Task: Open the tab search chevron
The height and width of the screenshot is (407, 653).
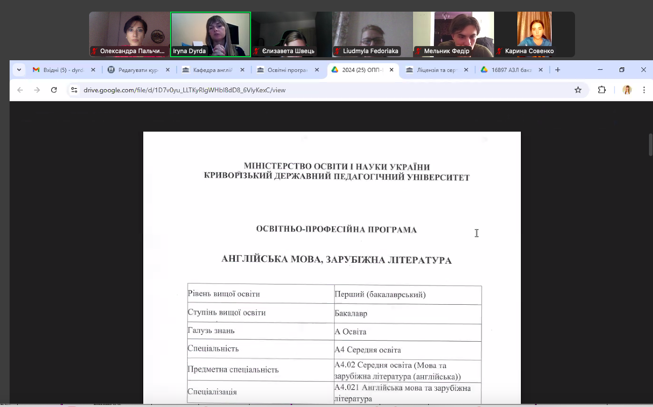Action: coord(19,70)
